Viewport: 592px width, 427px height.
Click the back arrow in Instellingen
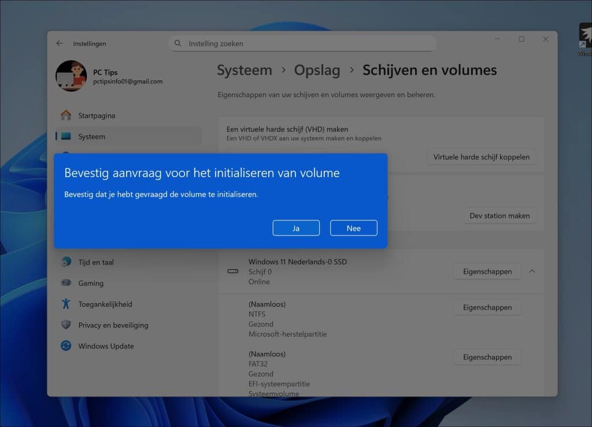[60, 43]
